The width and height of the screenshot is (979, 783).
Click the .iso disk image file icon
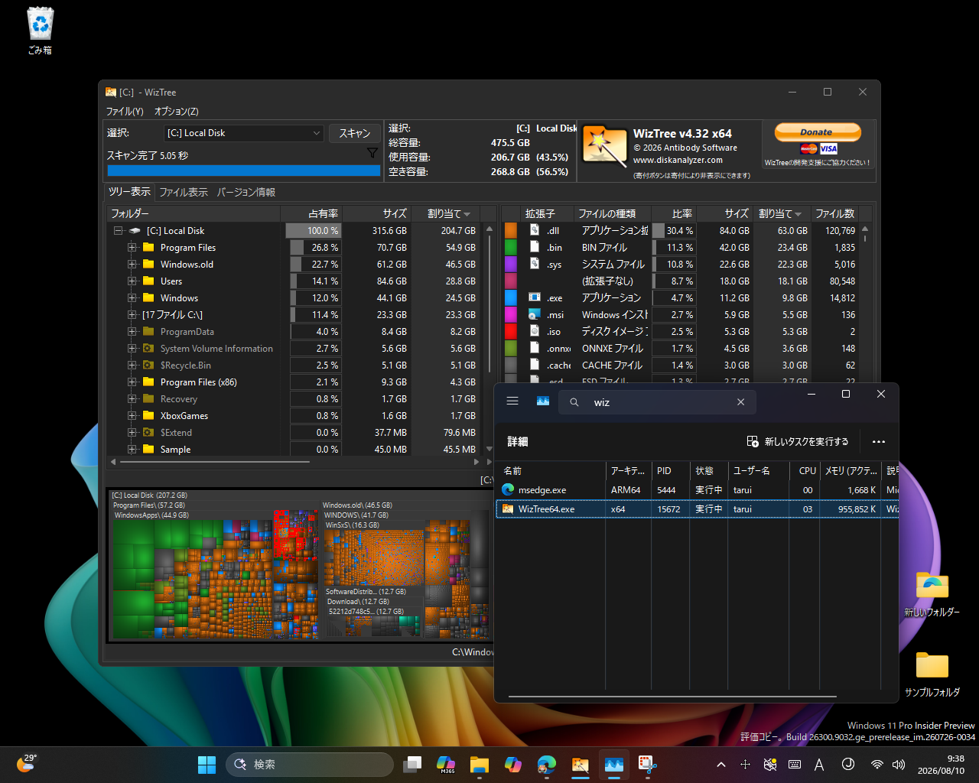click(x=535, y=331)
